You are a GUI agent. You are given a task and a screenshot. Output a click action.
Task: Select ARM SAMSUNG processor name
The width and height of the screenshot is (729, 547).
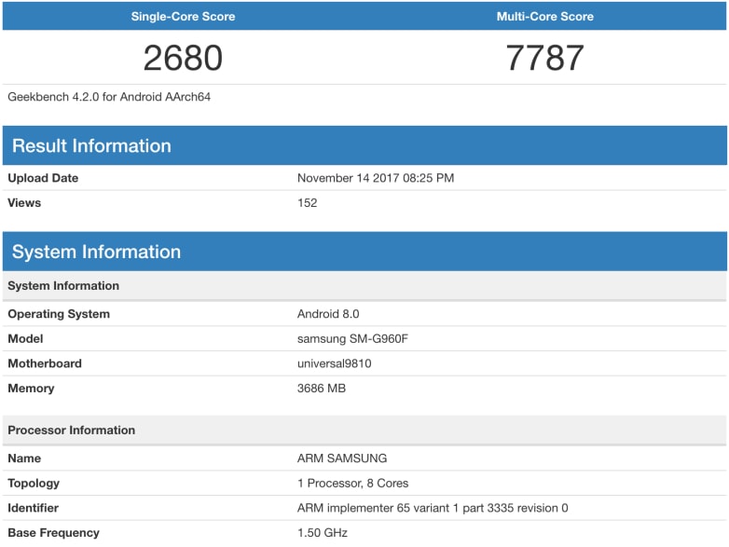click(342, 458)
